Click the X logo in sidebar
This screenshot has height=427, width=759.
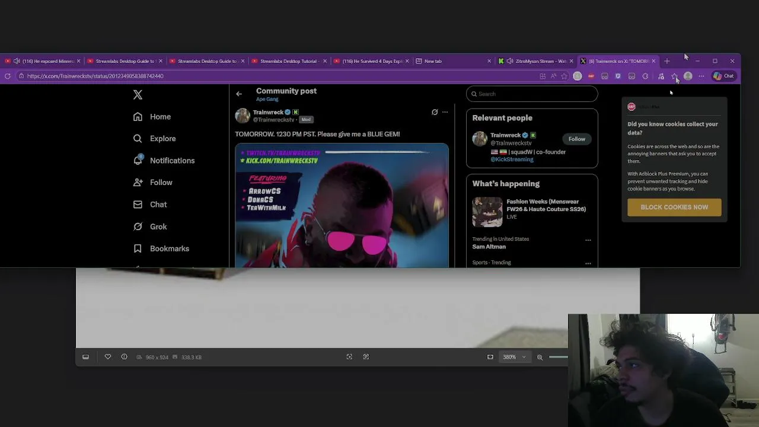click(138, 95)
